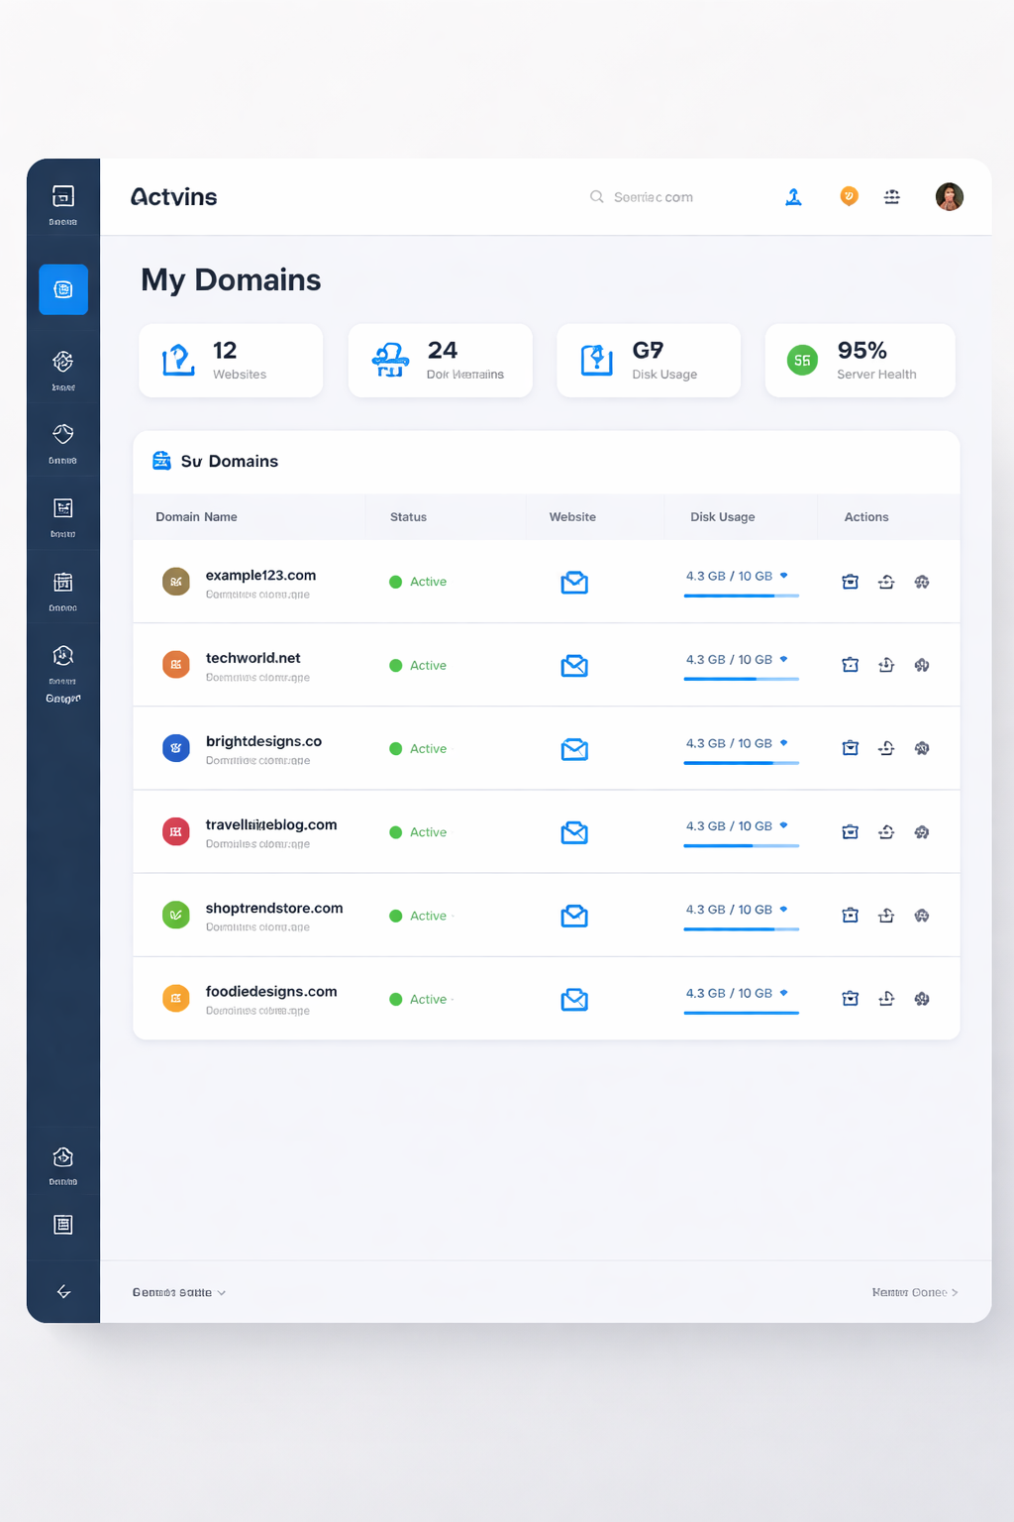
Task: Open the website mail icon for travellrideblog.com
Action: tap(574, 832)
